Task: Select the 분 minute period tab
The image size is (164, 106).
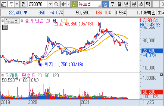Action: 134,4
